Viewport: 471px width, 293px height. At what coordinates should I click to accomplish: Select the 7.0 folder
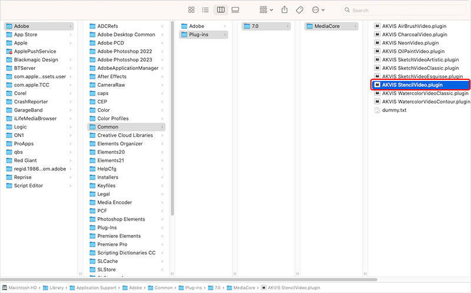(266, 26)
